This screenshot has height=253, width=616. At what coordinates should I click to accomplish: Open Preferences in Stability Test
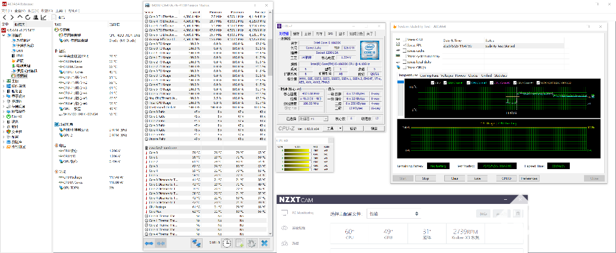pos(528,179)
